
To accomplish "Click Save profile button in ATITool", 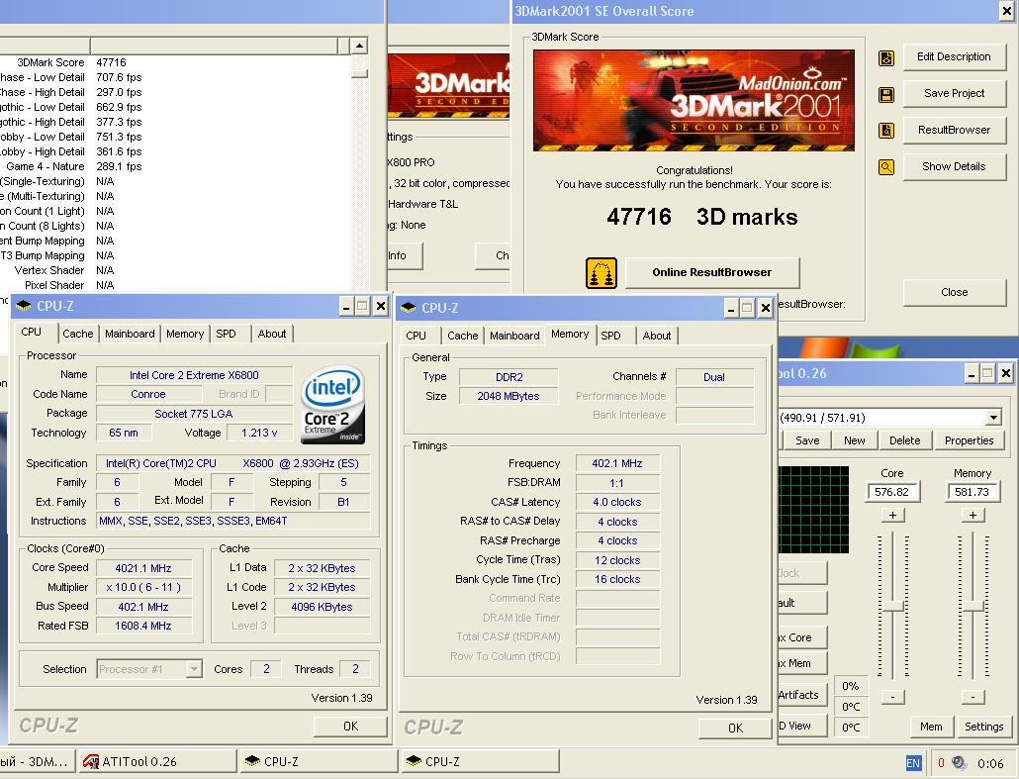I will click(807, 440).
